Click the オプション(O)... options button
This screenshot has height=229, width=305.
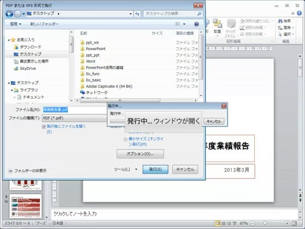click(x=140, y=154)
